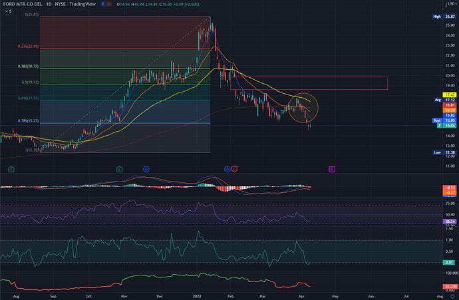The image size is (459, 300).
Task: Select the 0.786(15.27) Fibonacci level label
Action: click(x=28, y=121)
